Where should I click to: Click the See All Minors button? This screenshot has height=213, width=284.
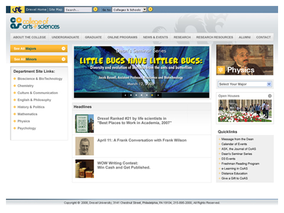tap(39, 59)
